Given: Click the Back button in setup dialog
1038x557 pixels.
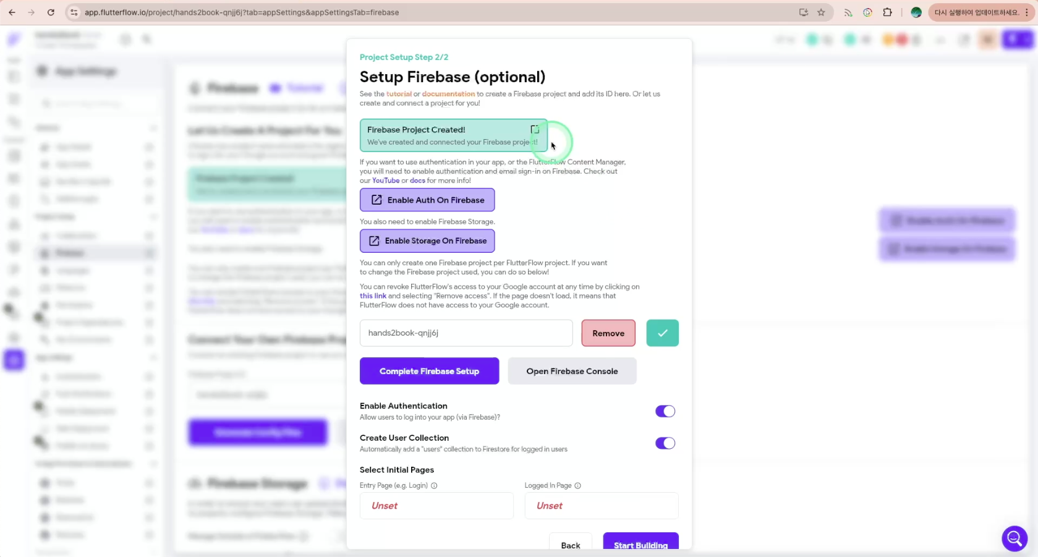Looking at the screenshot, I should pyautogui.click(x=571, y=542).
